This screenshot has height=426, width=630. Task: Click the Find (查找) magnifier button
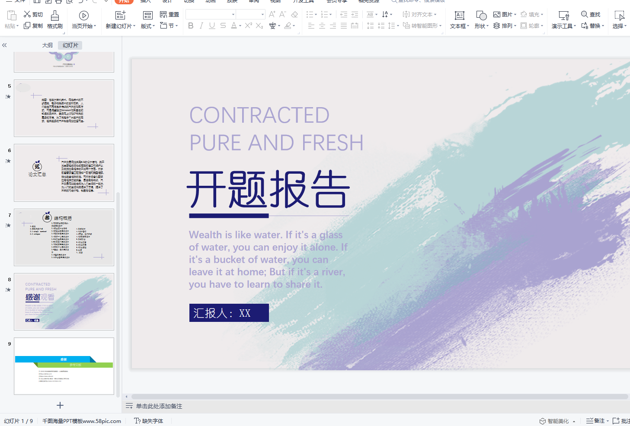point(591,14)
